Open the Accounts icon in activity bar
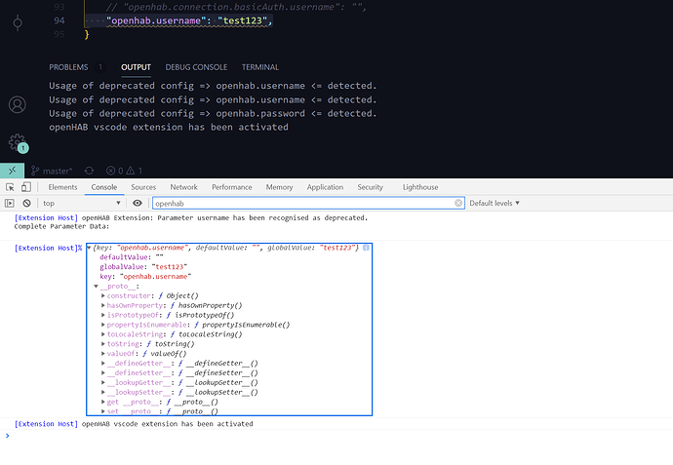 tap(17, 104)
